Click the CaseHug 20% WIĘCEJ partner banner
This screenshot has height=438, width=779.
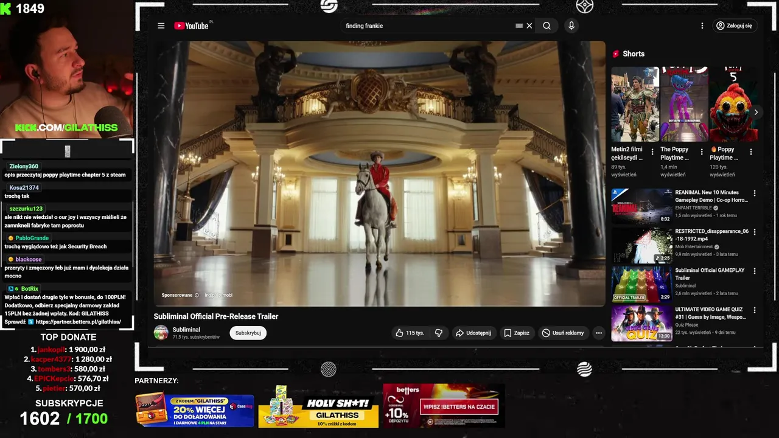(x=195, y=410)
